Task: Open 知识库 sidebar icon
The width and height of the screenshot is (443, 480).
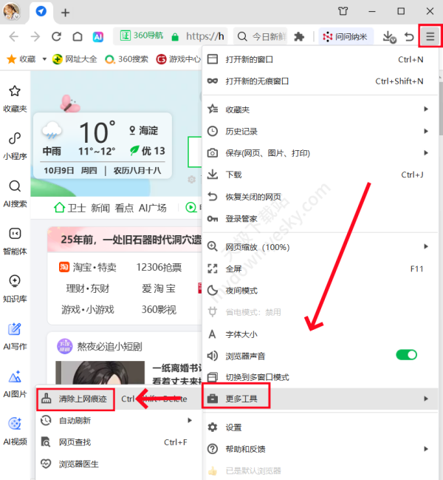Action: click(x=15, y=287)
